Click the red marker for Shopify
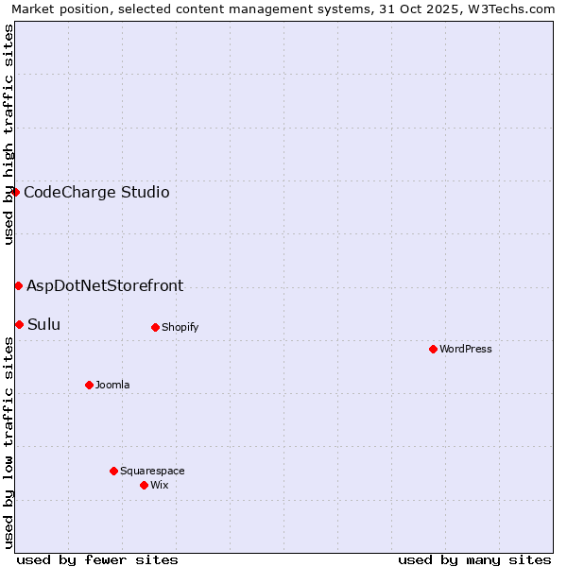 155,327
